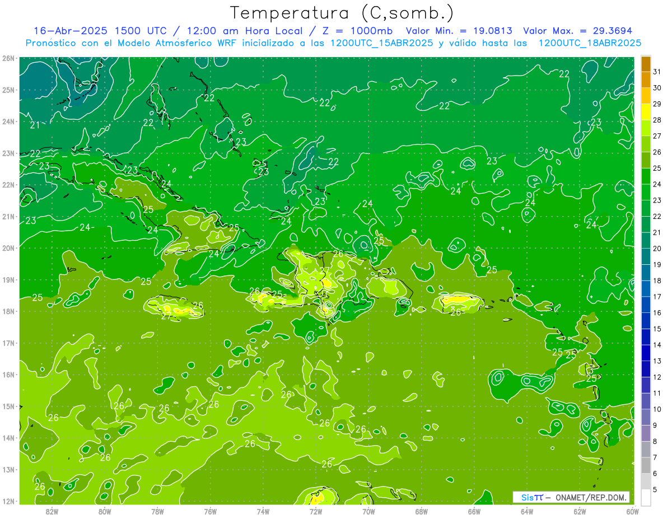This screenshot has width=672, height=519.
Task: Click the longitude label 64W
Action: click(x=527, y=512)
